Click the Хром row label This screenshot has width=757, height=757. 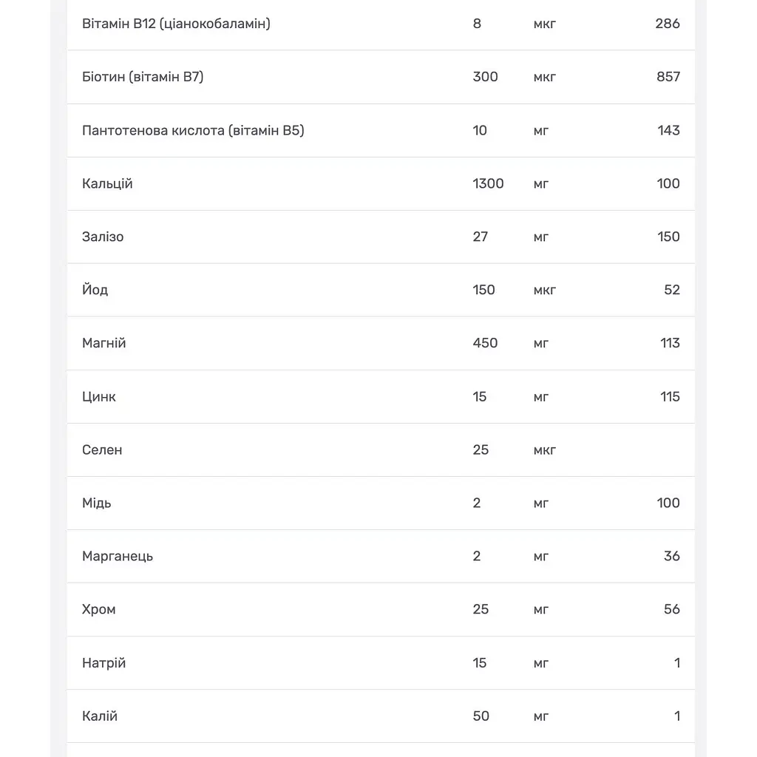point(99,609)
